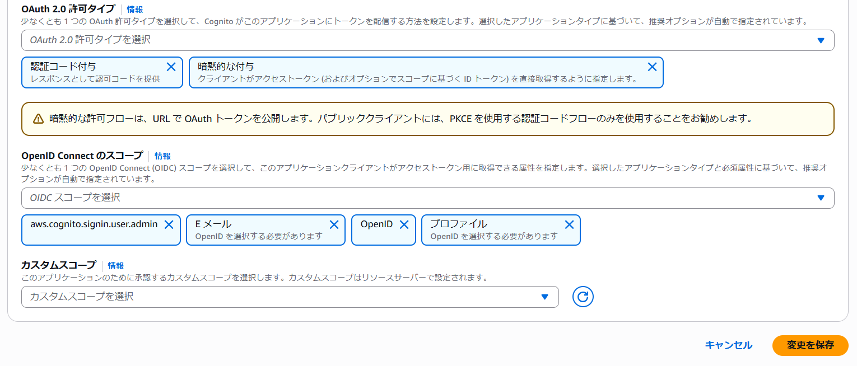The height and width of the screenshot is (366, 857).
Task: Open 情報 link next to OpenID Connect のスコープ
Action: pyautogui.click(x=162, y=156)
